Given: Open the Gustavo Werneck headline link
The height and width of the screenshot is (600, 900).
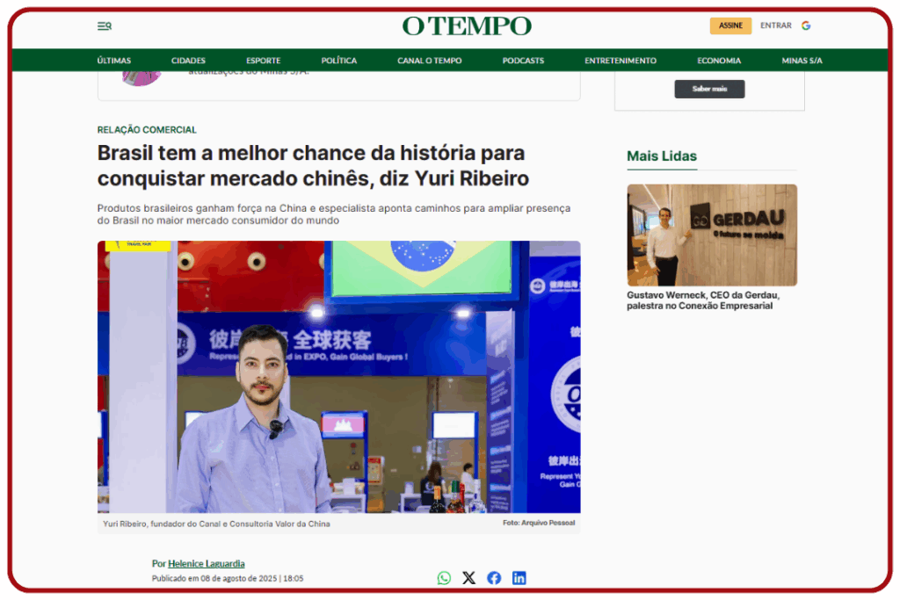Looking at the screenshot, I should [703, 300].
